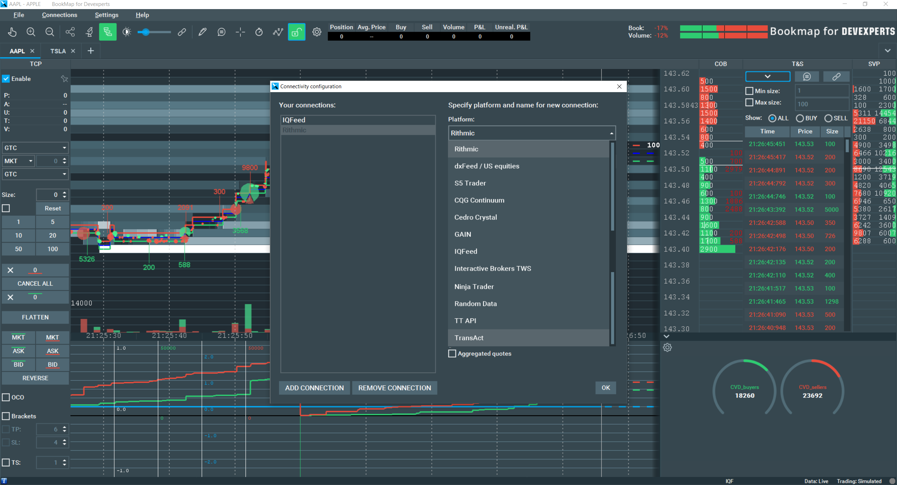Click the microscope icon in toolbar
Image resolution: width=897 pixels, height=485 pixels.
pos(89,32)
